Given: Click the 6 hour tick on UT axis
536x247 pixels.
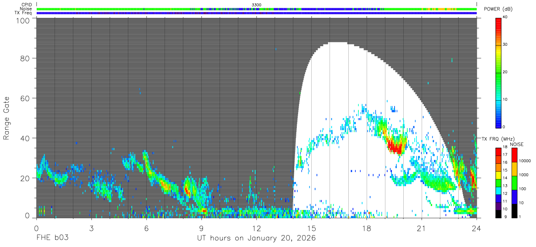Looking at the screenshot, I should click(146, 228).
